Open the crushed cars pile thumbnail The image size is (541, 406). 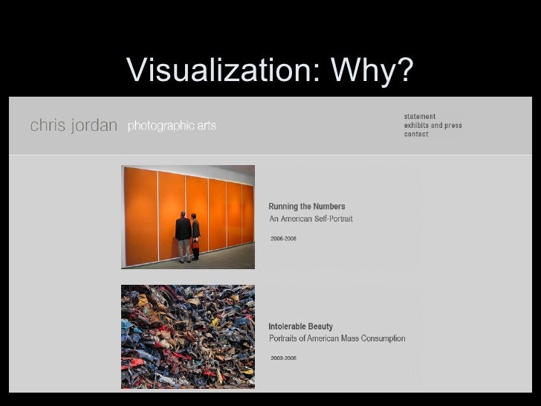click(188, 337)
